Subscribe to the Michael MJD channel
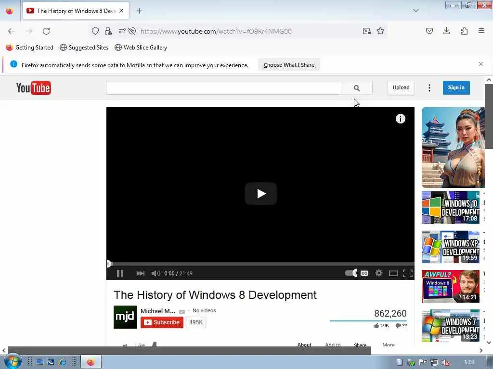This screenshot has width=493, height=369. pos(162,322)
